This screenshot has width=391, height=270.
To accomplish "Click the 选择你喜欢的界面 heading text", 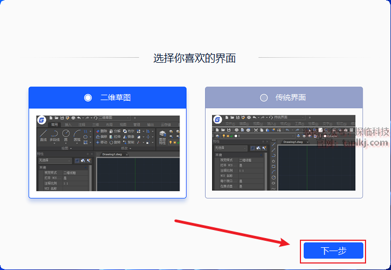I will tap(195, 58).
